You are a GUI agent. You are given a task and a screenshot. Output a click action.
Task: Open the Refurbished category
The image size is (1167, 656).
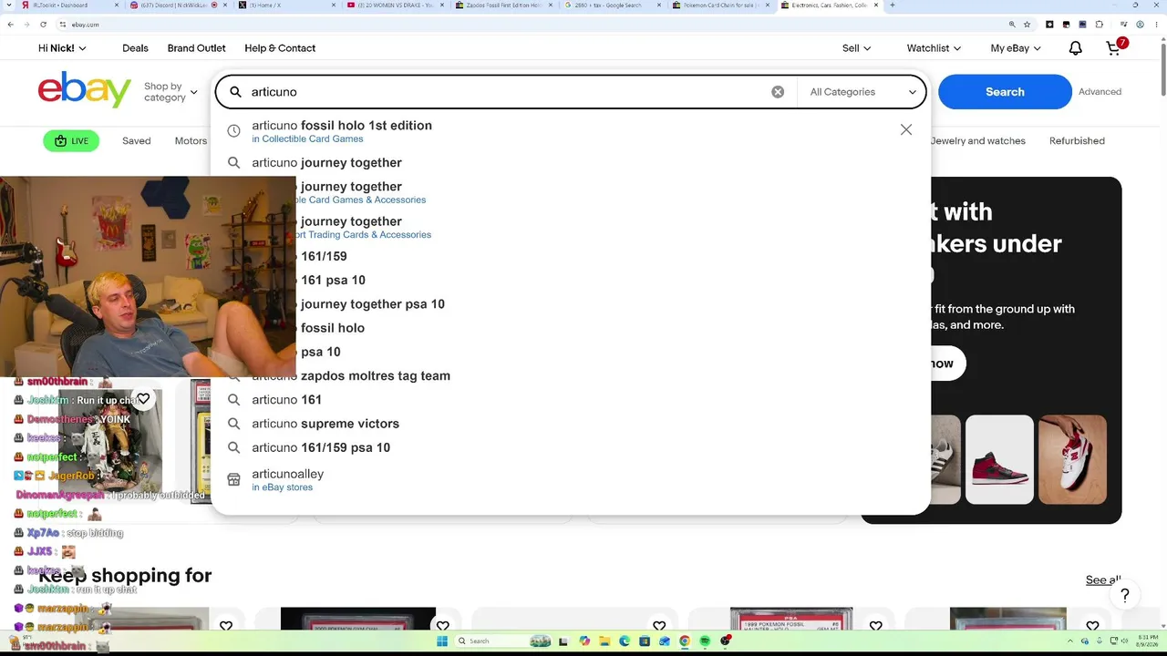[x=1077, y=141]
